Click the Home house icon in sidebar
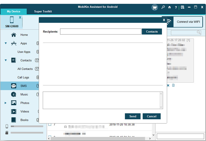The width and height of the screenshot is (206, 141). coord(14,35)
